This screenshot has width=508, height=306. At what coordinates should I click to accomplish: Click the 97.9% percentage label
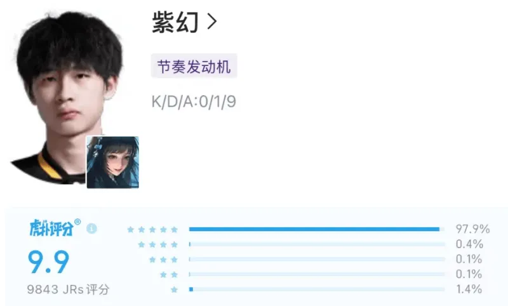click(472, 229)
